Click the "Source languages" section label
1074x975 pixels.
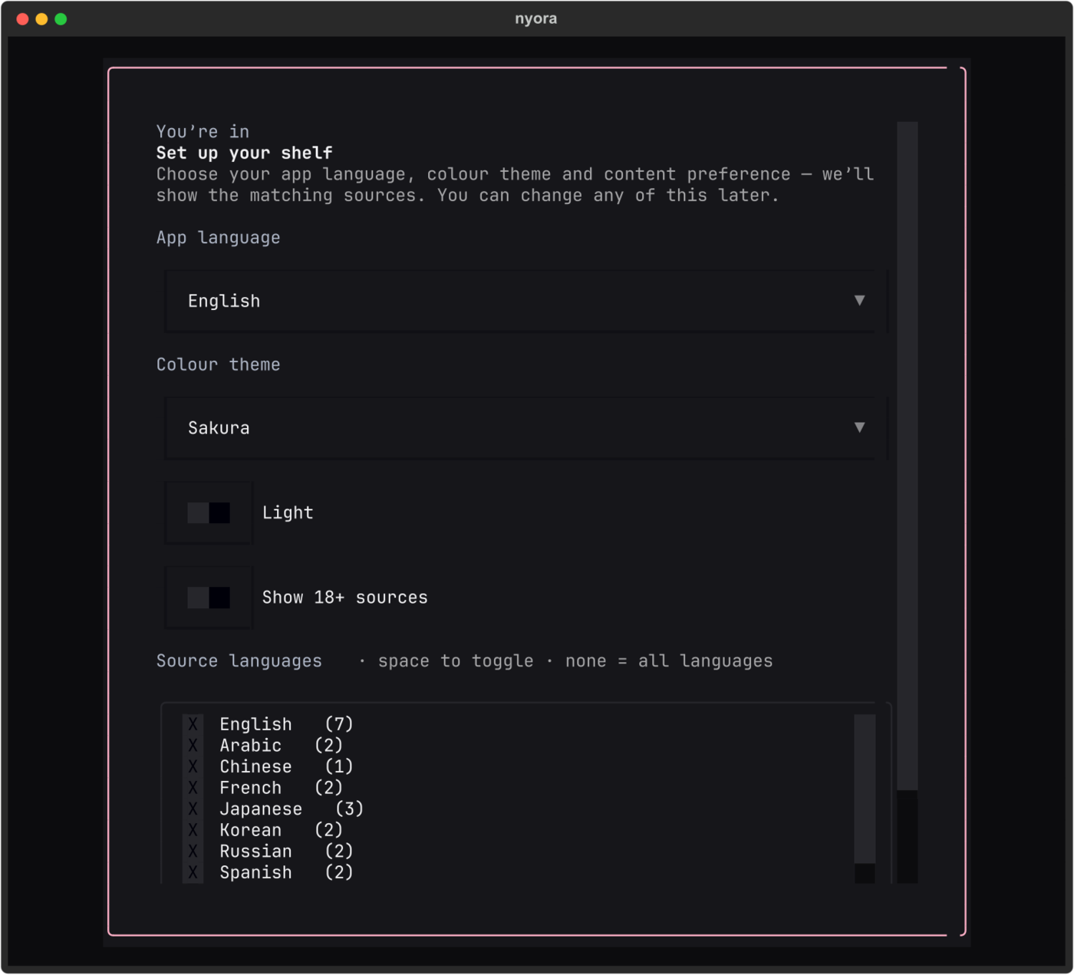(239, 661)
